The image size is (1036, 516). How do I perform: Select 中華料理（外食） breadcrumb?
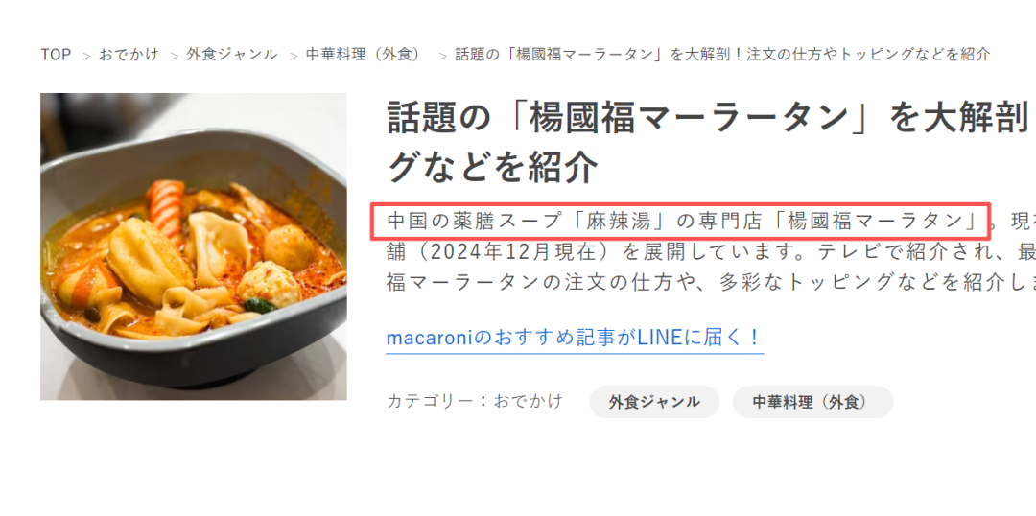(x=364, y=54)
